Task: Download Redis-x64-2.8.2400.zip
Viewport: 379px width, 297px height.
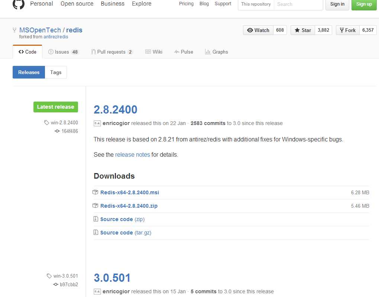Action: [129, 206]
